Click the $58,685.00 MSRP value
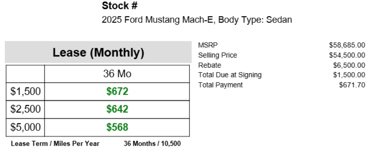Screen dimensions: 375x151 [x=347, y=45]
